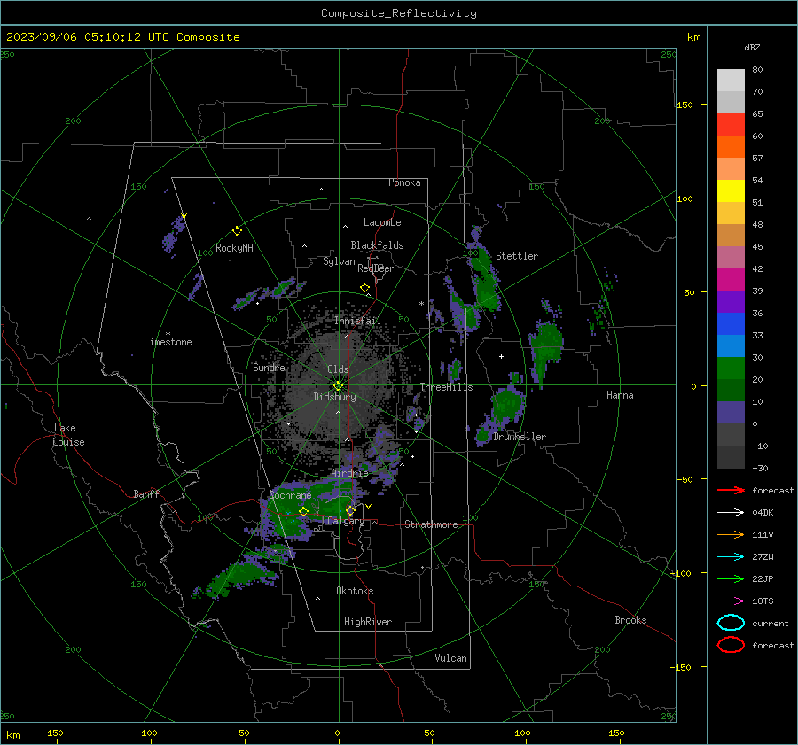Click the Innisfail city label
Image resolution: width=798 pixels, height=745 pixels.
tap(357, 321)
